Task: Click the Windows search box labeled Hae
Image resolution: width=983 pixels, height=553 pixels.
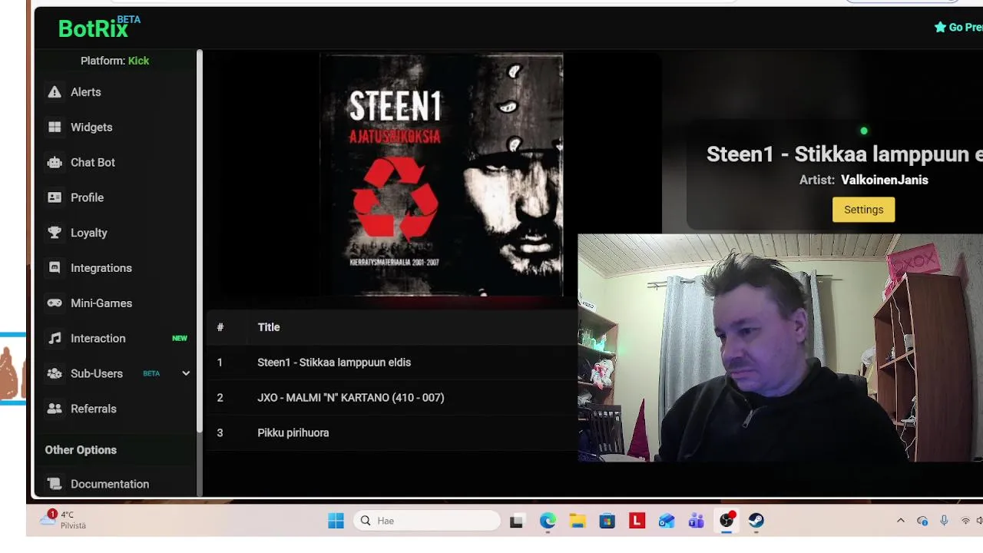Action: (x=427, y=521)
